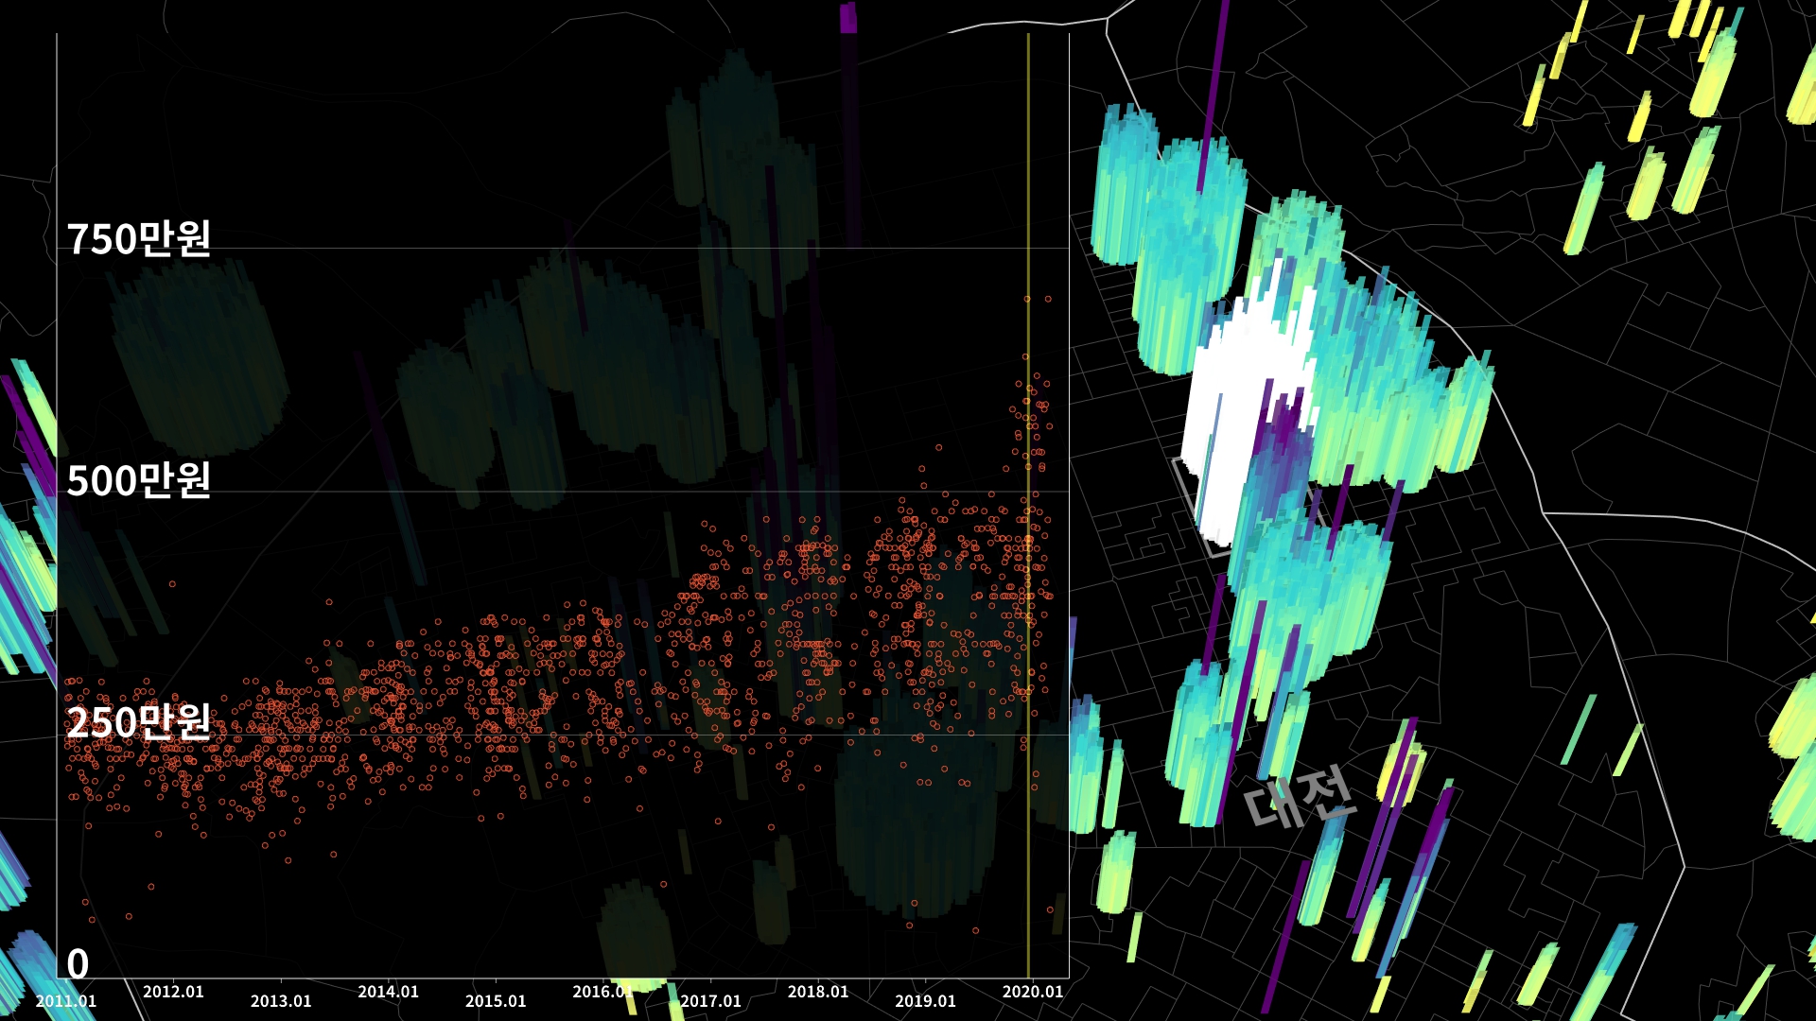
Task: Click the 2020.01 x-axis label
Action: [x=1033, y=992]
